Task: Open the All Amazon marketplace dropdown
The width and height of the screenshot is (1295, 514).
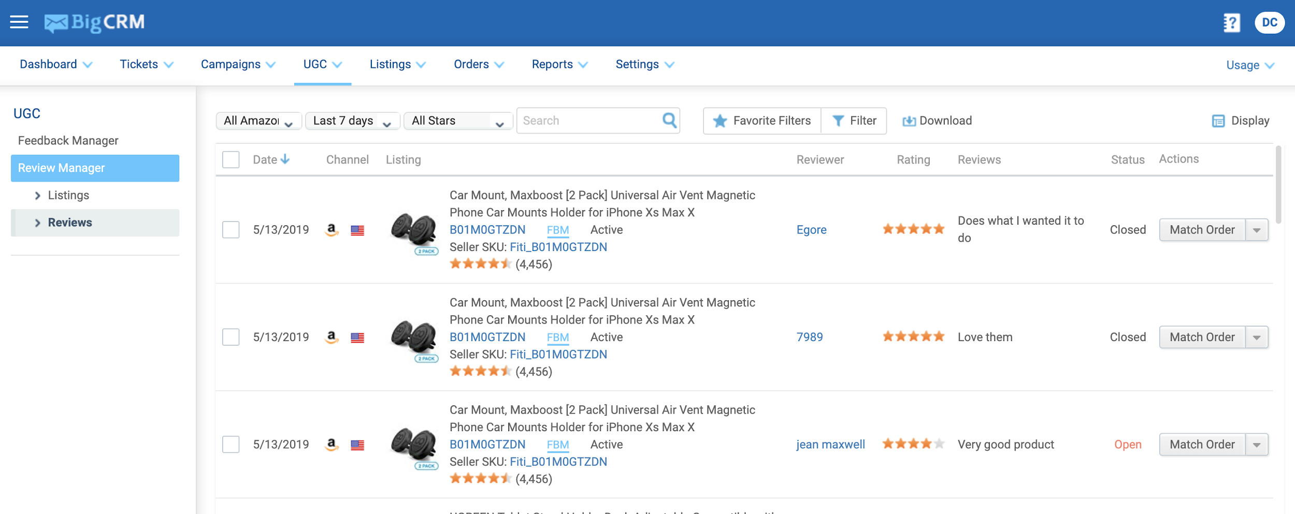Action: click(258, 121)
